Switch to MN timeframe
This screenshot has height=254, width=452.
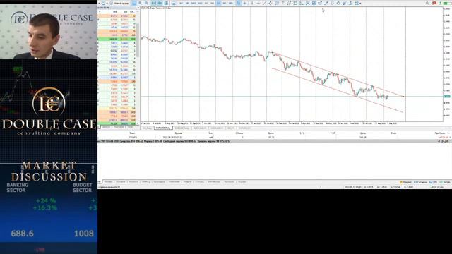tap(231, 3)
